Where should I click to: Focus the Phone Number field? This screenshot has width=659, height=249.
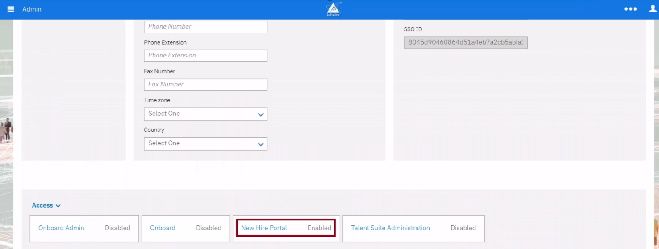(205, 27)
